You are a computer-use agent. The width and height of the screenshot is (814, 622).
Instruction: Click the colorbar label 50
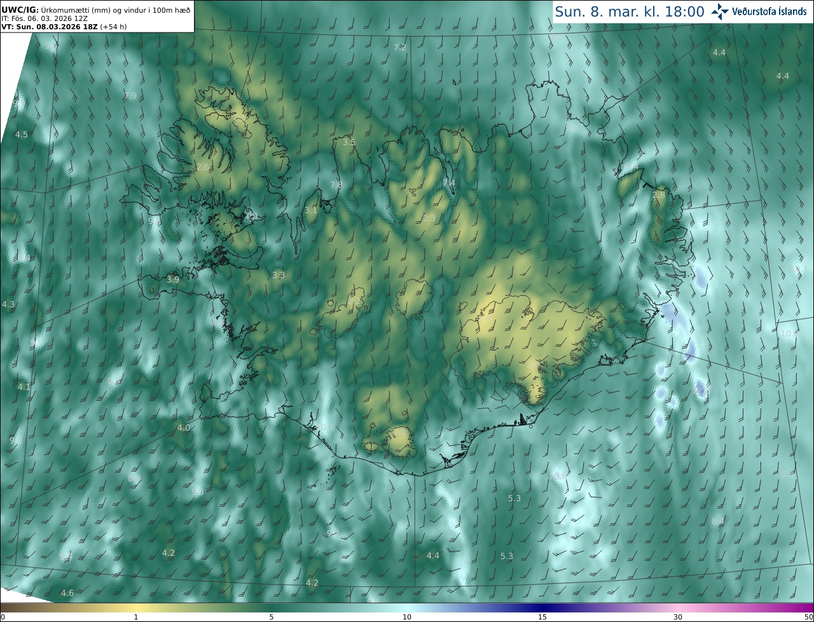tap(808, 617)
